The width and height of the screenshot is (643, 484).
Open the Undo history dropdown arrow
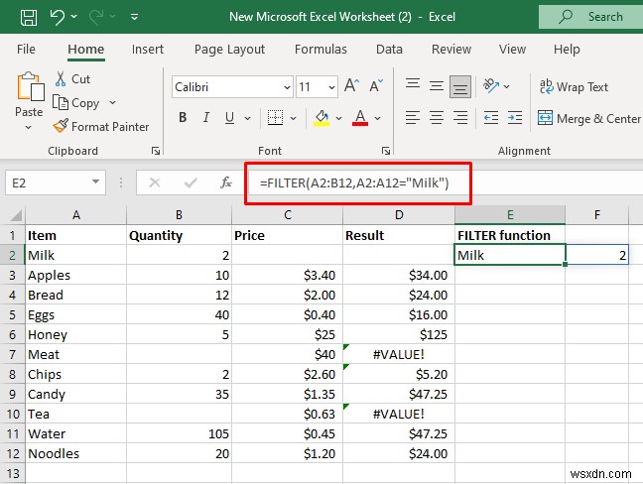pyautogui.click(x=73, y=17)
